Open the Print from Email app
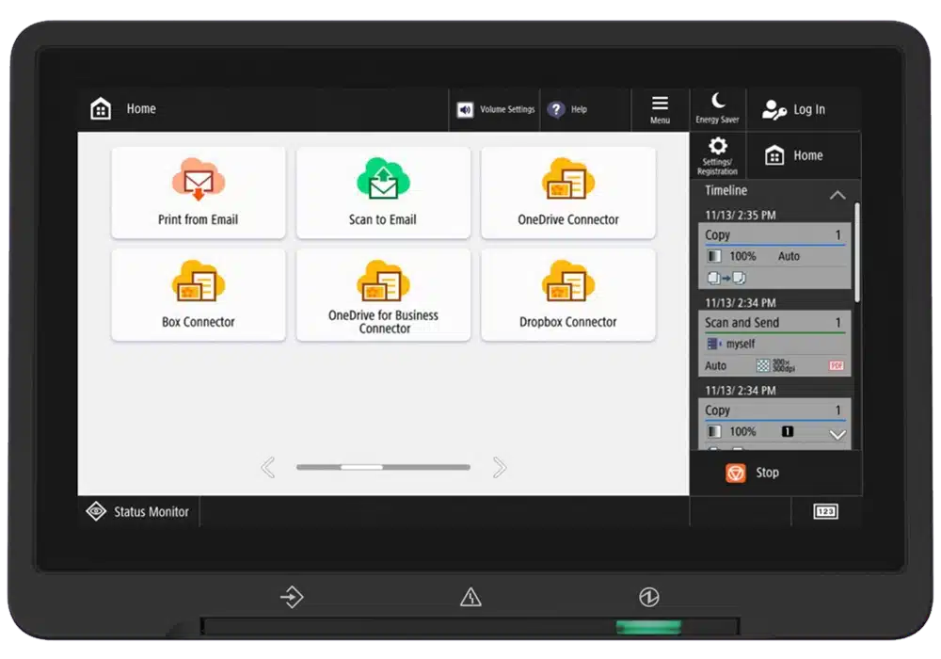The width and height of the screenshot is (941, 659). click(x=198, y=193)
